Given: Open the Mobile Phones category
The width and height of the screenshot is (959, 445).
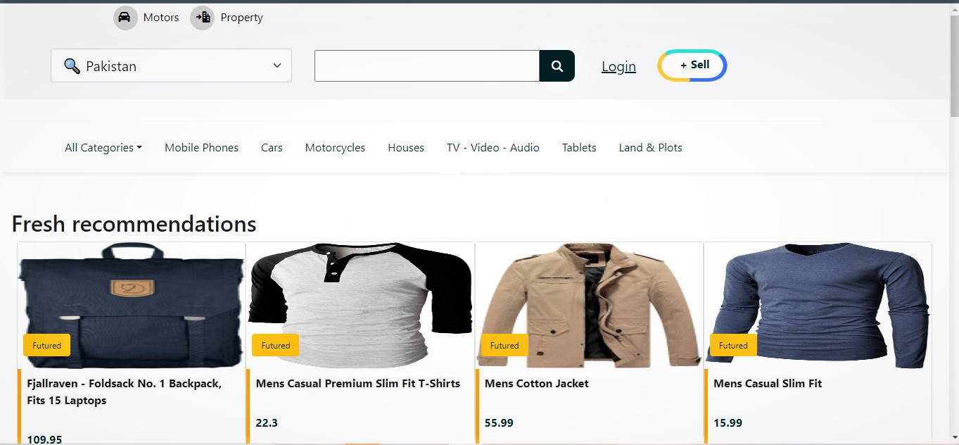Looking at the screenshot, I should point(201,148).
